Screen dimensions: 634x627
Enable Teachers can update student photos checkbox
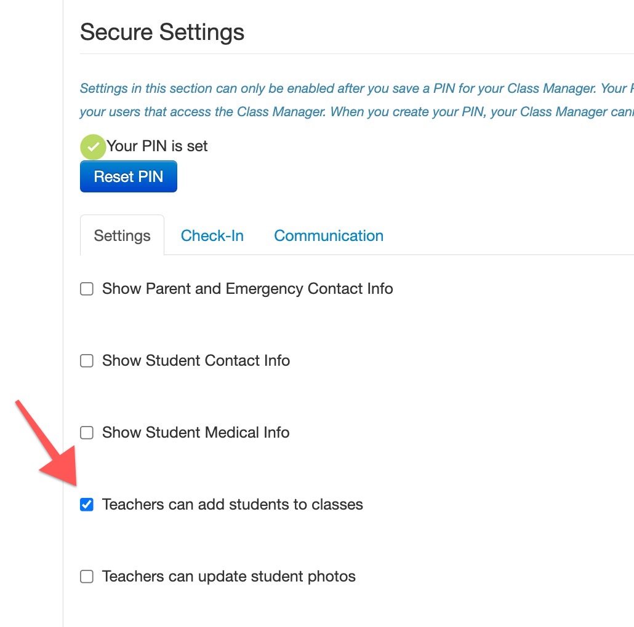coord(87,576)
